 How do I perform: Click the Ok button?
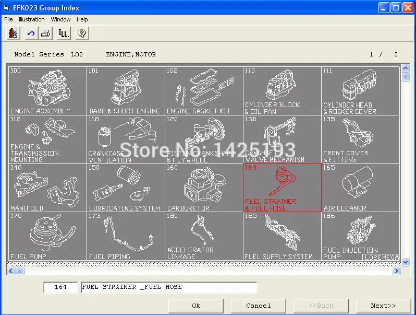196,306
